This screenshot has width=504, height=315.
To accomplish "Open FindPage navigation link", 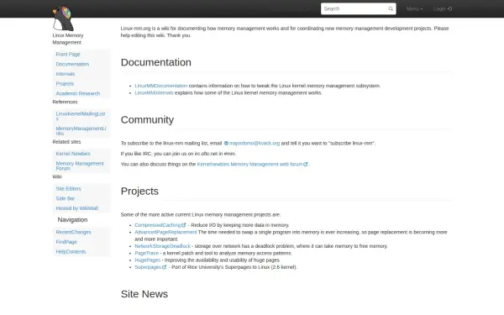I will pos(66,242).
